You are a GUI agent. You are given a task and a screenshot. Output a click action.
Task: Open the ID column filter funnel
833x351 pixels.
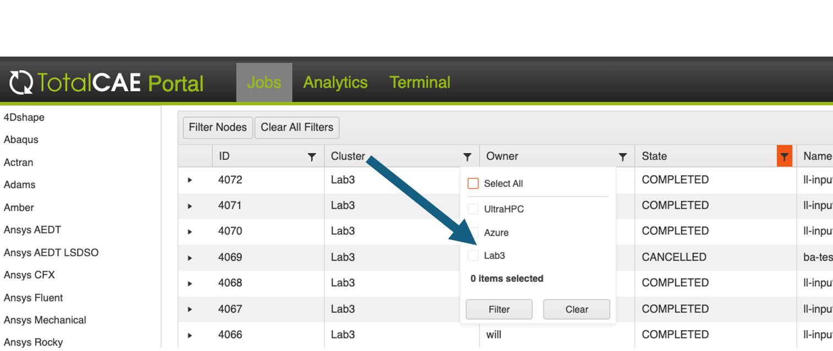[313, 156]
